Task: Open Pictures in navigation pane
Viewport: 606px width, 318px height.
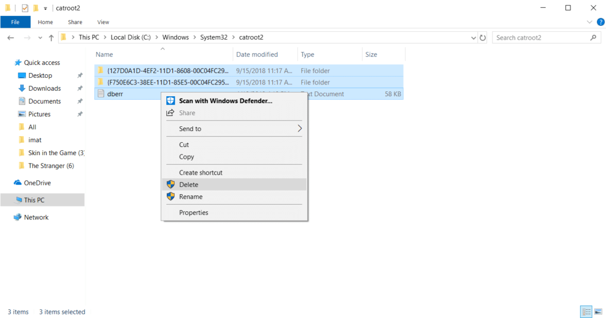Action: tap(39, 114)
